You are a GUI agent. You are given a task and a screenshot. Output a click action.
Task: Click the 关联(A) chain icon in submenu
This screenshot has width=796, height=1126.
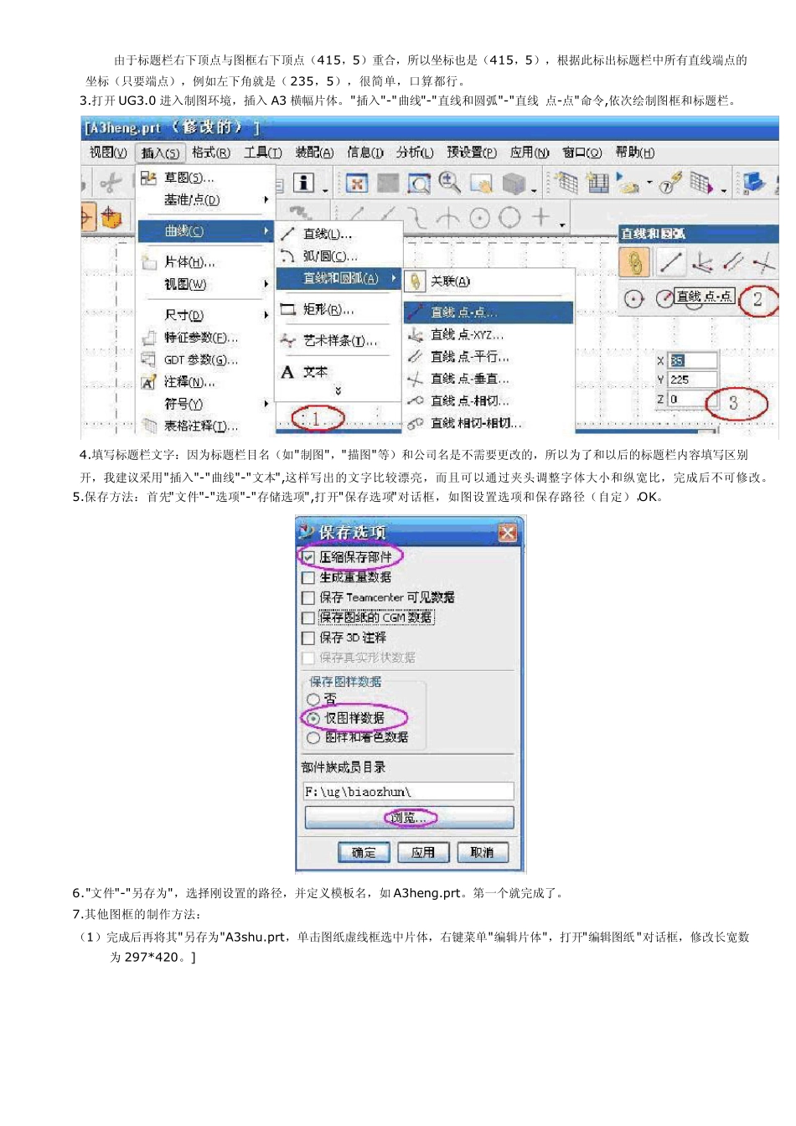click(x=416, y=281)
